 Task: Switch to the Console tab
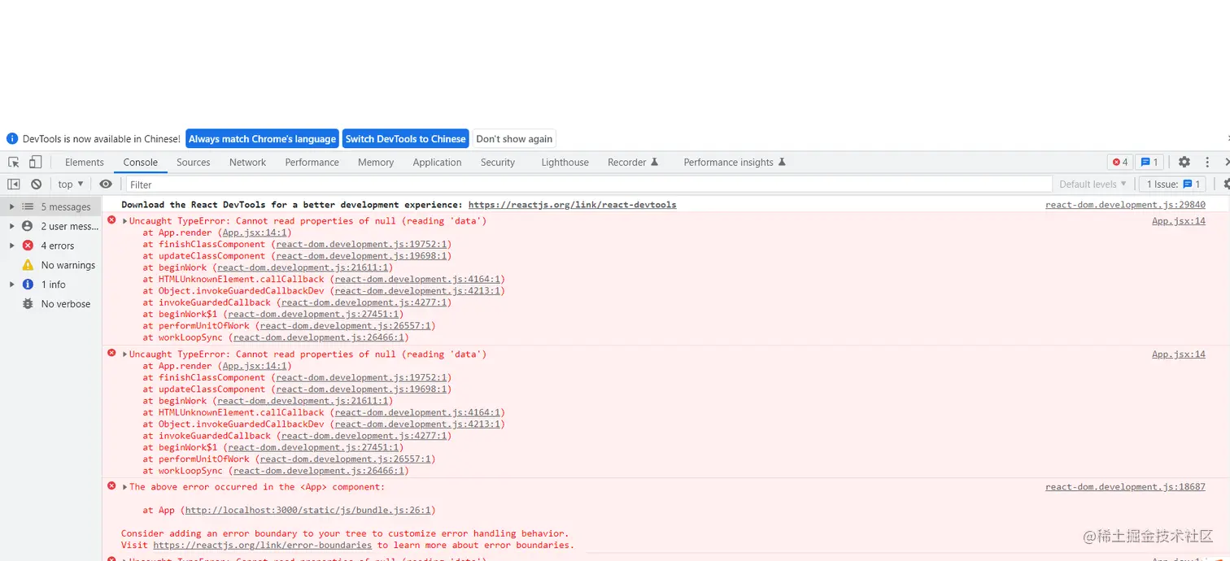(141, 162)
